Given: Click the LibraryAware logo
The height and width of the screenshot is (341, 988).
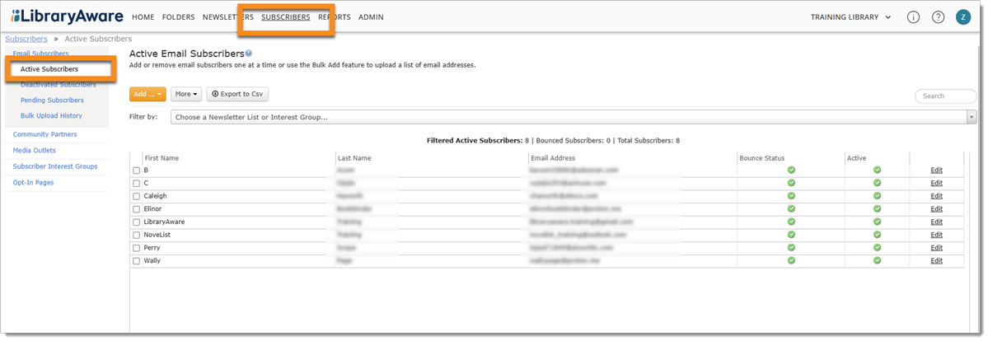Looking at the screenshot, I should tap(68, 16).
